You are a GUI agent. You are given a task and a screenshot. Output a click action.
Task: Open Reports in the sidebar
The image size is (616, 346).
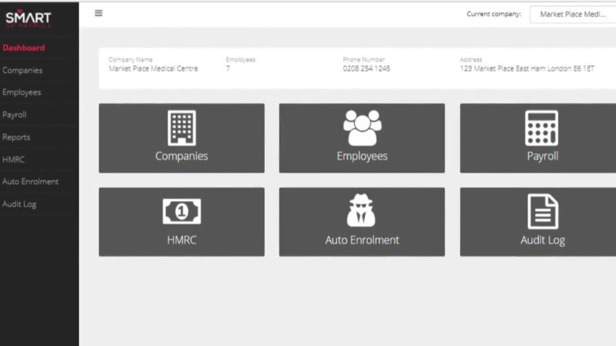click(16, 137)
